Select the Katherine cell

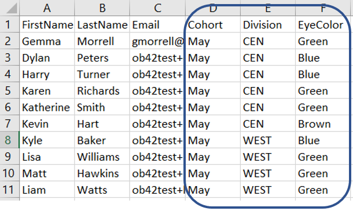coord(47,107)
